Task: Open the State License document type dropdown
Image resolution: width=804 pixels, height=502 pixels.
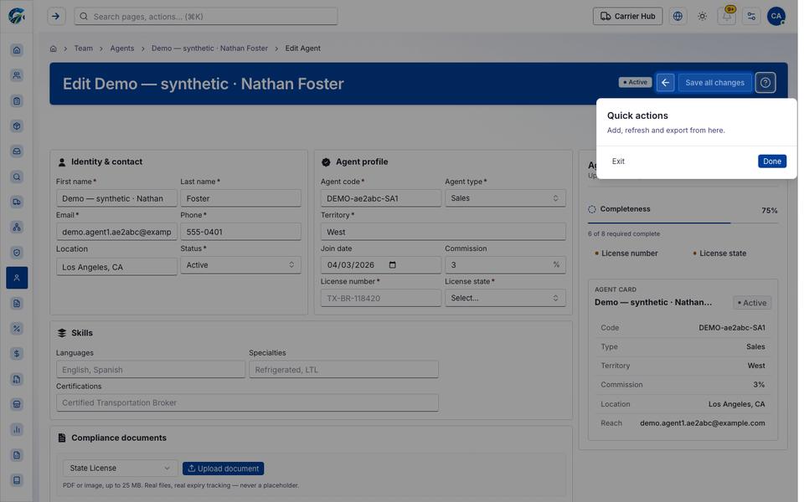Action: tap(120, 469)
